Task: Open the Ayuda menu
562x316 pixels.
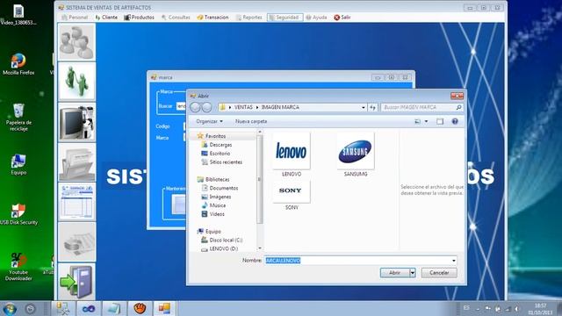Action: pos(316,18)
